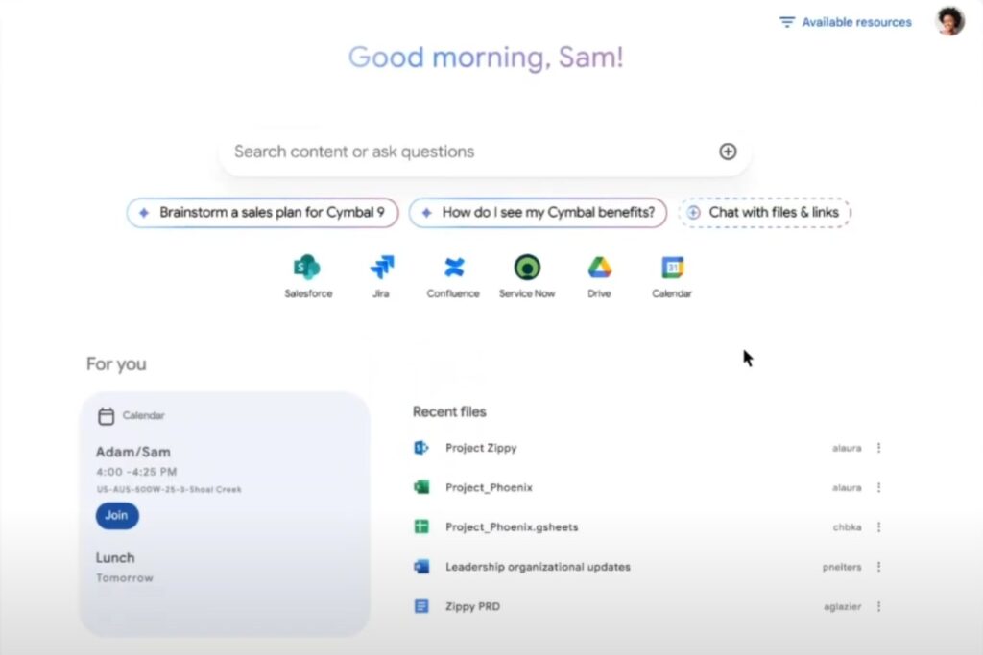Open the Leadership organizational updates file
The width and height of the screenshot is (983, 655).
click(537, 566)
